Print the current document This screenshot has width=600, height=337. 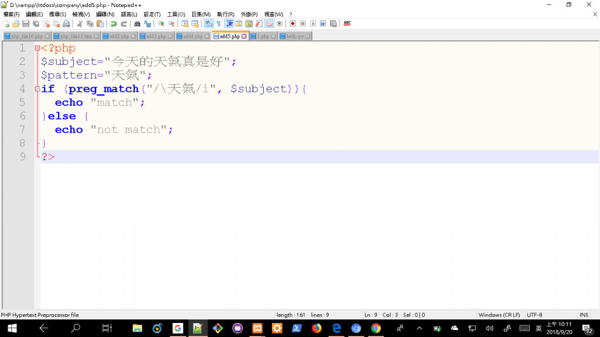pyautogui.click(x=66, y=23)
